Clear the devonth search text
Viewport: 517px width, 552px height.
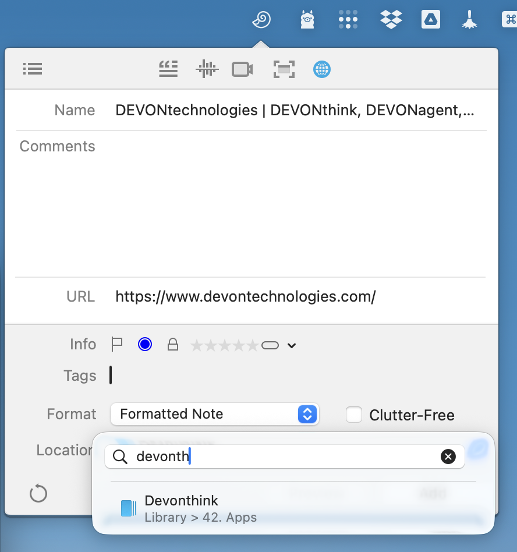(448, 457)
